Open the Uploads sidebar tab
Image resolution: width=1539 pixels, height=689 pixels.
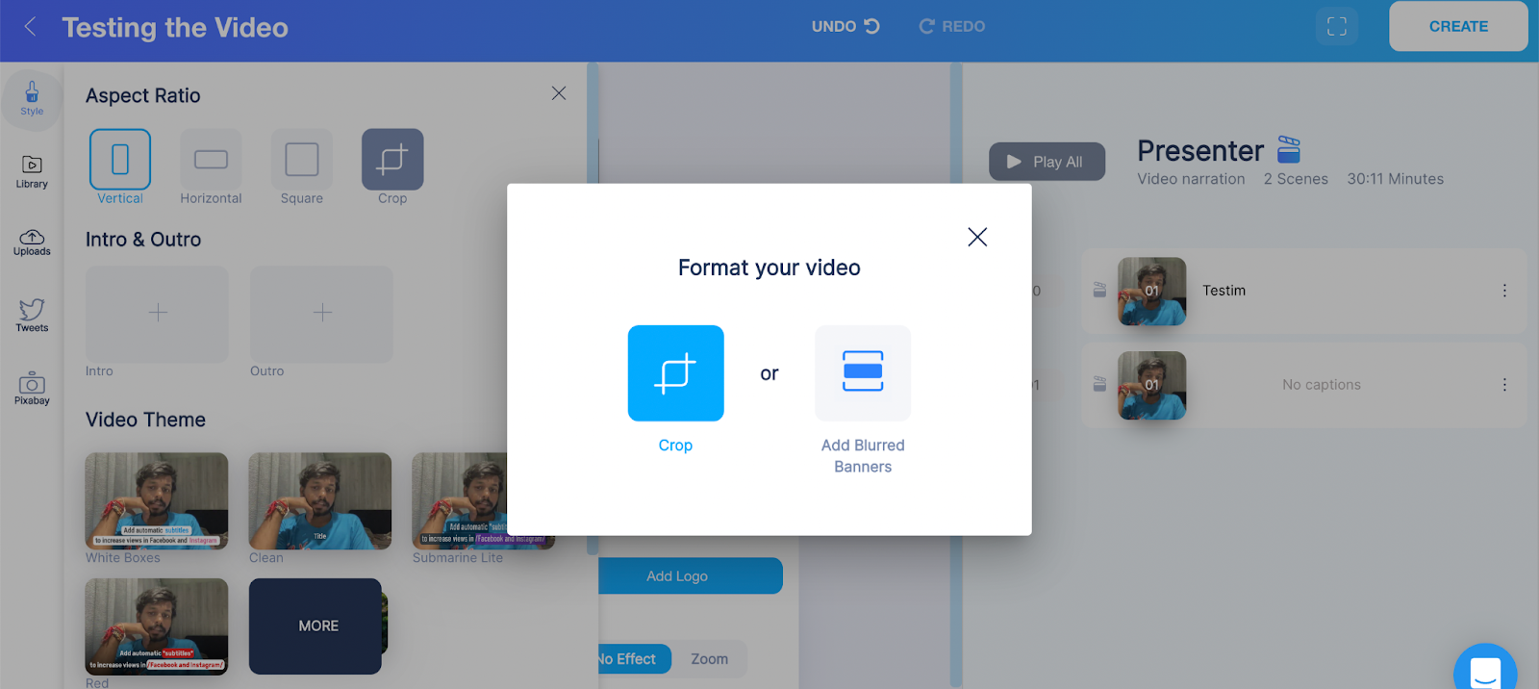32,242
